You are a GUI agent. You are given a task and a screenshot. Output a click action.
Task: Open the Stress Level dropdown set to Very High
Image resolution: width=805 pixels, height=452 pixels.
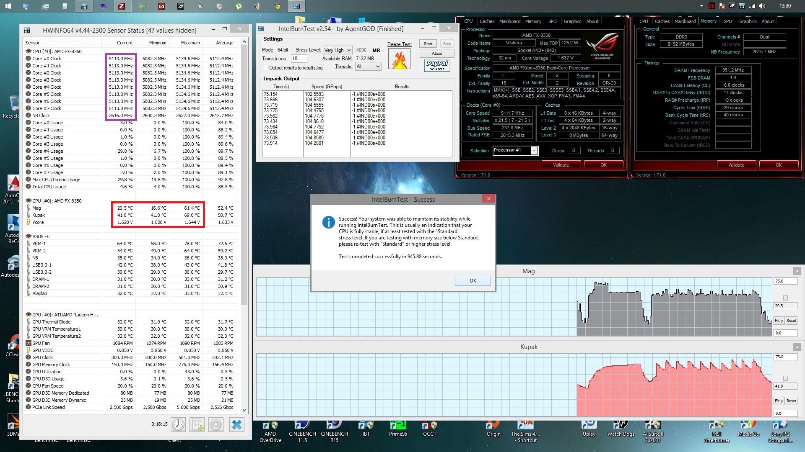337,50
